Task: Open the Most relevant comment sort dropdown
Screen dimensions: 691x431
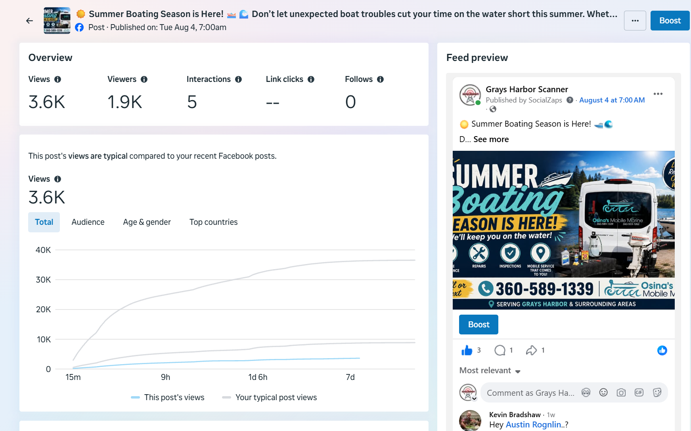Action: (490, 370)
